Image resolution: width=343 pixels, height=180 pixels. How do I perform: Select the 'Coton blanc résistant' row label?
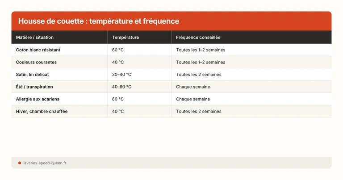[38, 50]
